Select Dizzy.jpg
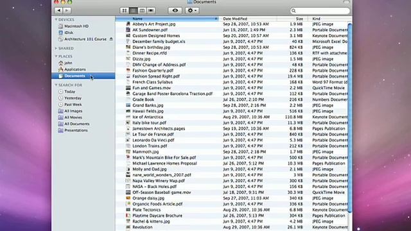The width and height of the screenshot is (411, 231). tap(141, 59)
